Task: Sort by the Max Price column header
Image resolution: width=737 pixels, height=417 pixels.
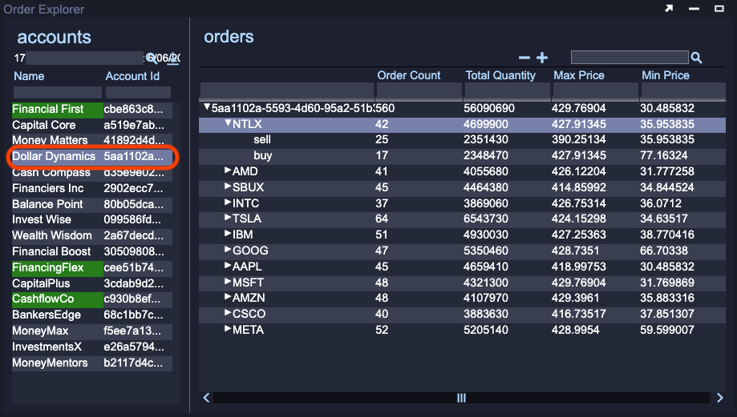Action: (x=581, y=75)
